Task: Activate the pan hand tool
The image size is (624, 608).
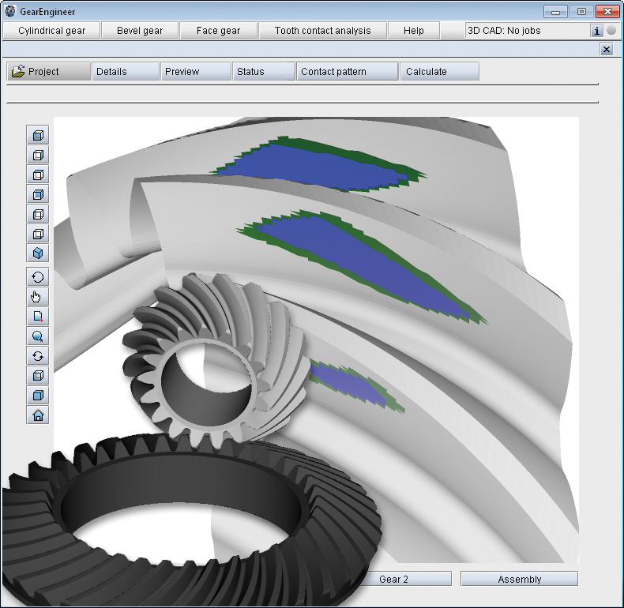Action: 38,296
